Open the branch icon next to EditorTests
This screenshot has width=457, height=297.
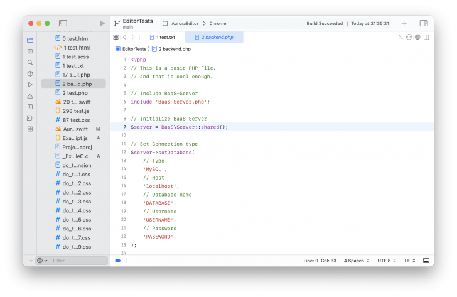[117, 23]
